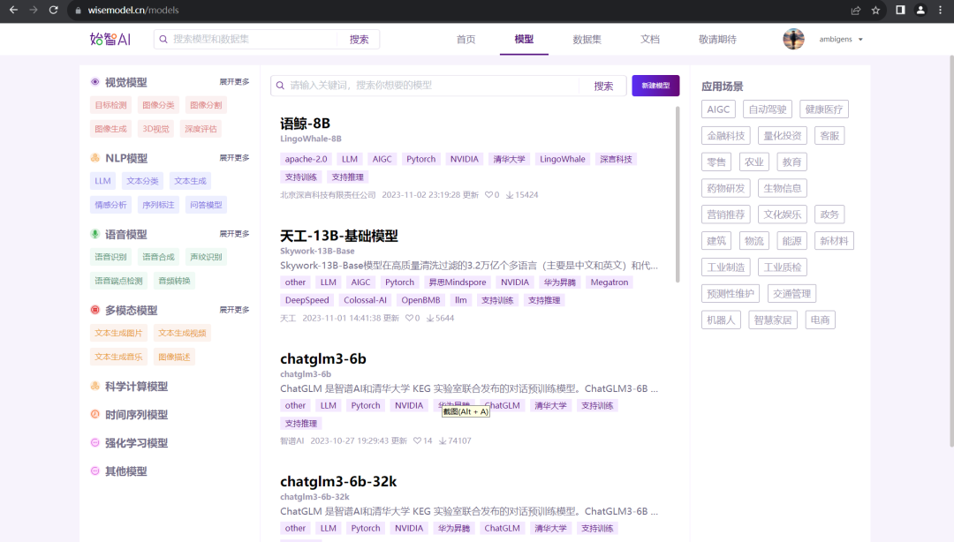
Task: Click the NLP模型 category icon
Action: tap(95, 157)
